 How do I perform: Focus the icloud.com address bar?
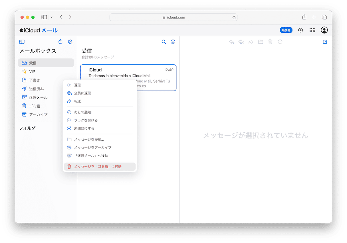coord(173,17)
